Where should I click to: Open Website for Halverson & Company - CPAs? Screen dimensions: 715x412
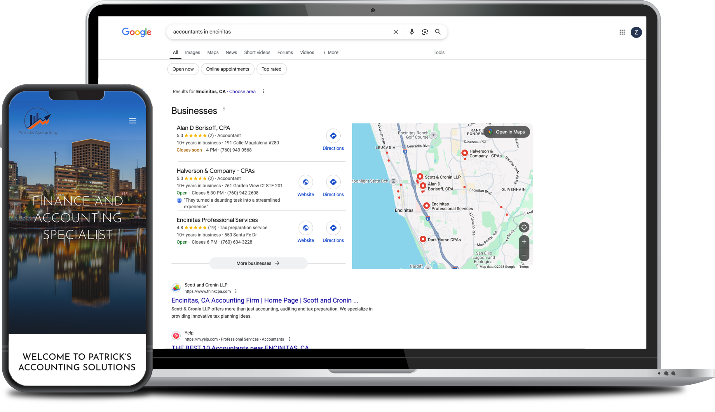[306, 186]
